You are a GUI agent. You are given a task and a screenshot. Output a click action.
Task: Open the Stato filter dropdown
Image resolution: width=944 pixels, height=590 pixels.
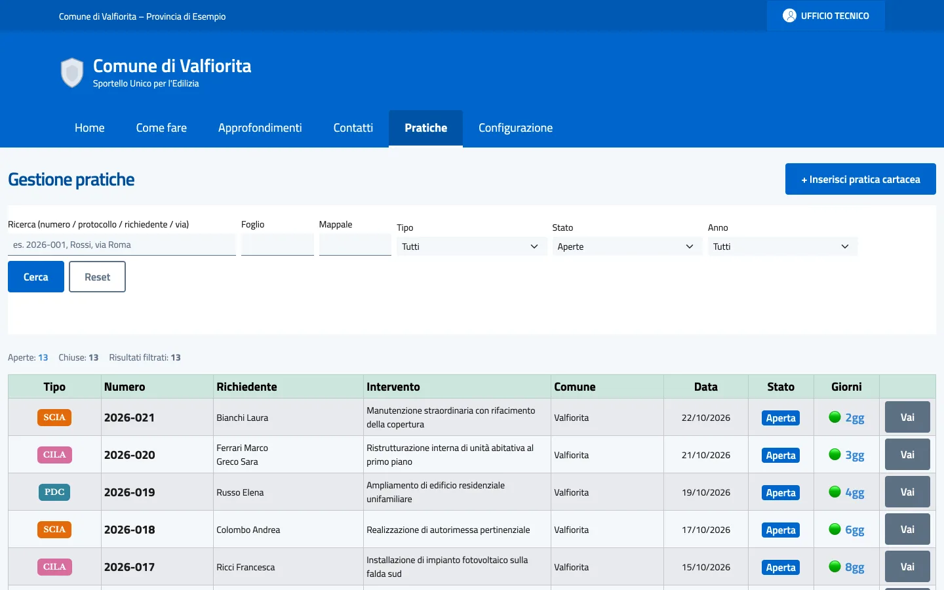[627, 246]
